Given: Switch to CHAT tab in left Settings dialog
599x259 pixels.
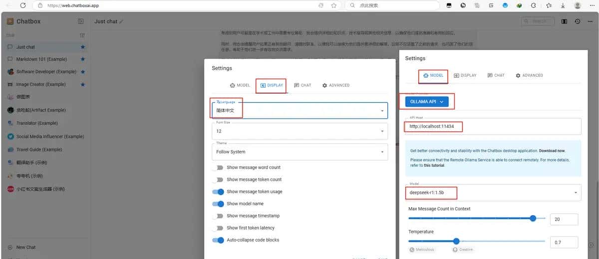Looking at the screenshot, I should pos(302,85).
